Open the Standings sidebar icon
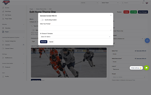The image size is (151, 95). (x=3, y=11)
